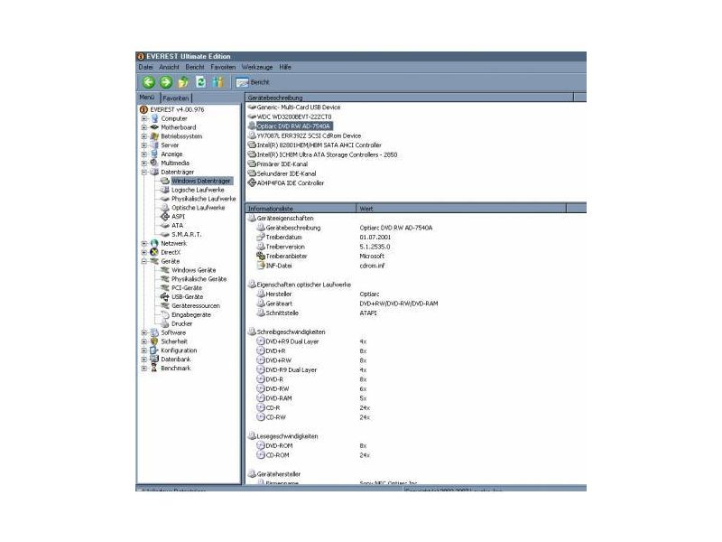Viewport: 722px width, 542px height.
Task: Switch to the Favoriten tab
Action: (176, 98)
